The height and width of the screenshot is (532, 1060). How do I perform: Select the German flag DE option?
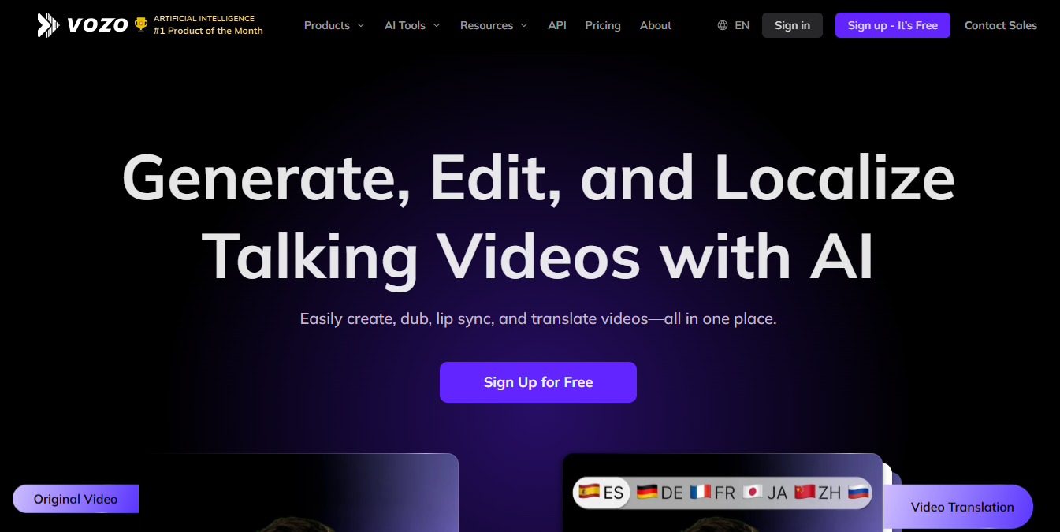pyautogui.click(x=660, y=493)
